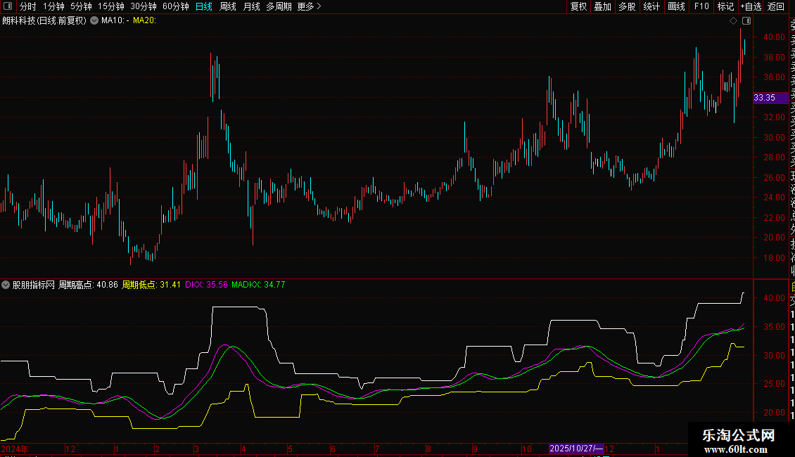Click the 40.00 label on main price axis
The width and height of the screenshot is (795, 457).
point(774,37)
